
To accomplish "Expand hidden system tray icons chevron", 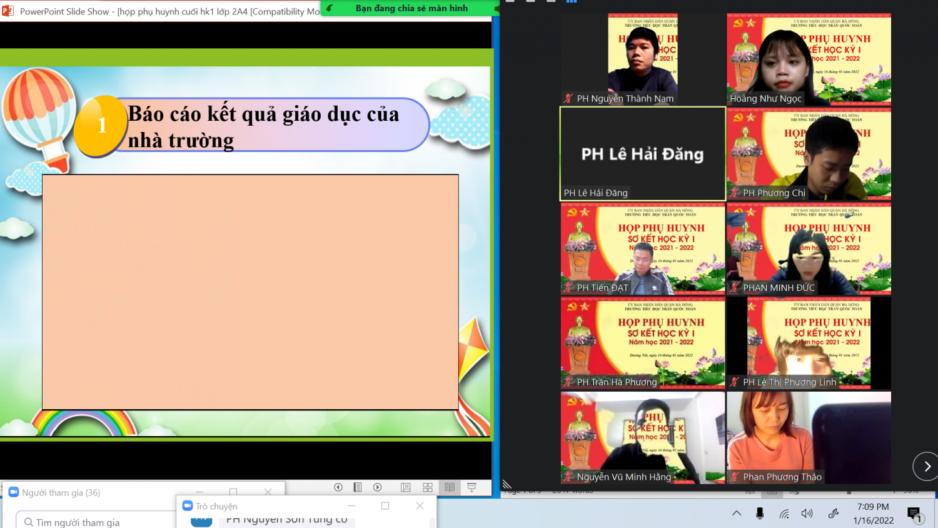I will (737, 514).
